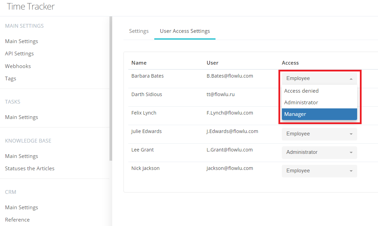This screenshot has width=378, height=226.
Task: Click the email B.Bates@flowlu.com
Action: click(230, 76)
